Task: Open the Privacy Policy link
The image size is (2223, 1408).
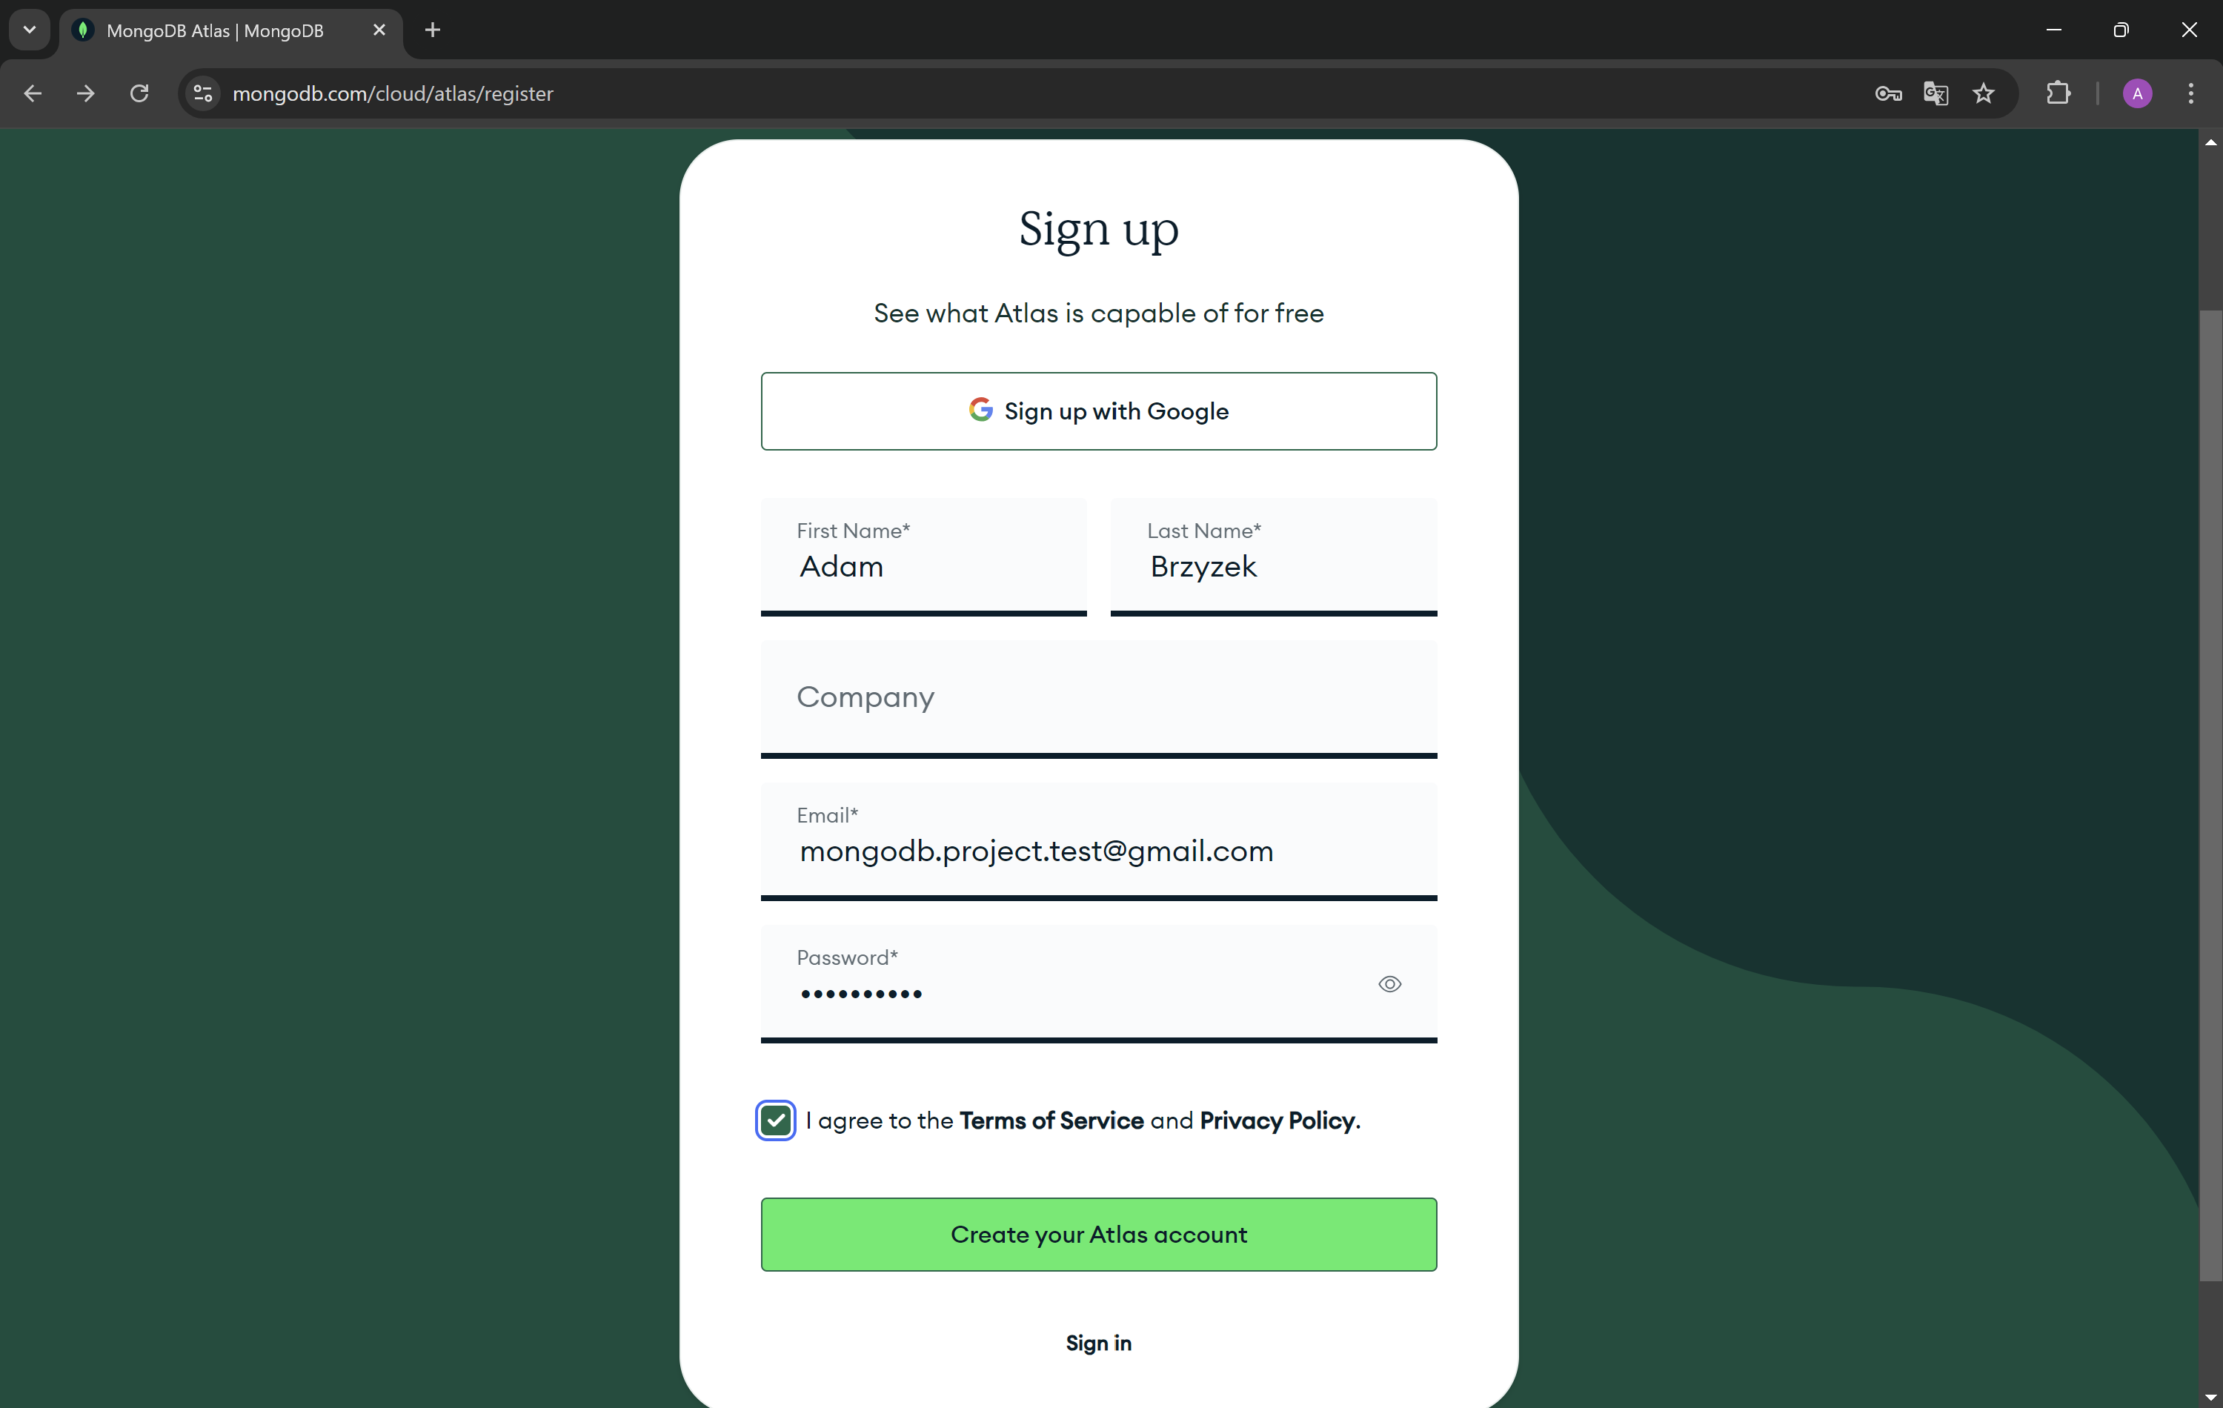Action: [x=1277, y=1121]
